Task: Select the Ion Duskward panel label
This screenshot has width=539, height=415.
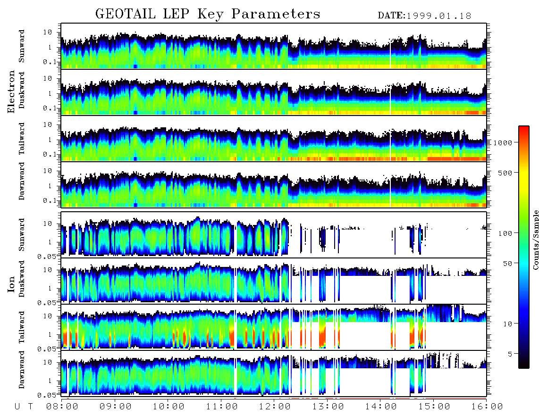Action: pyautogui.click(x=22, y=279)
